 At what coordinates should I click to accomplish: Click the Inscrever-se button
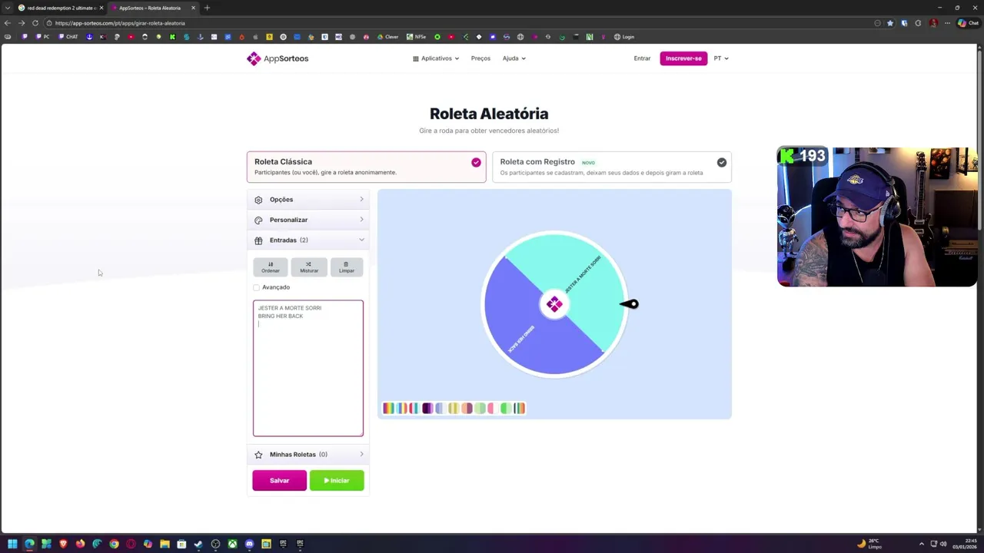click(683, 58)
